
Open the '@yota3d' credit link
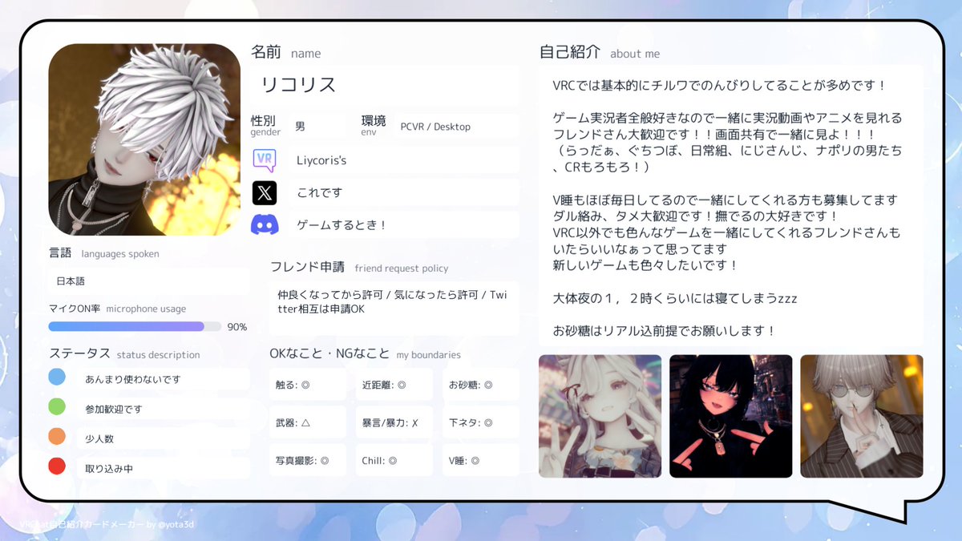click(x=176, y=525)
